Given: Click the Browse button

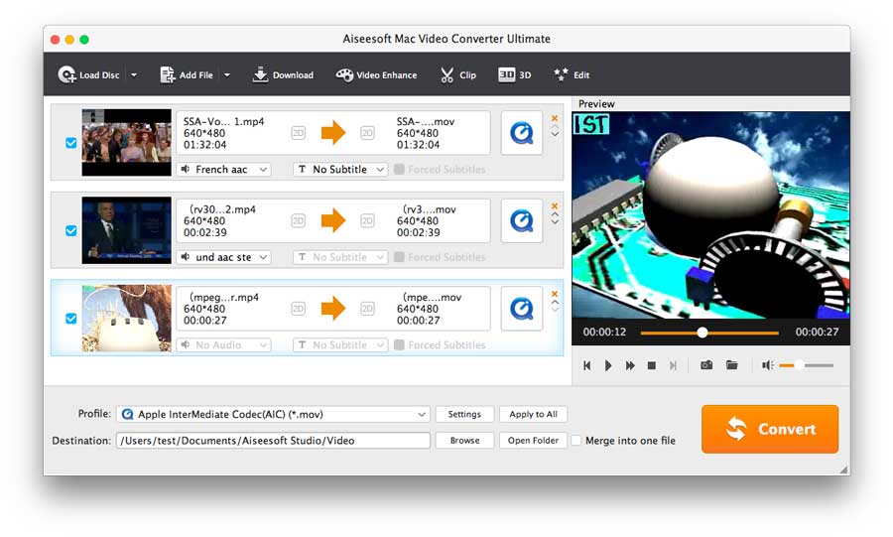Looking at the screenshot, I should pos(464,440).
